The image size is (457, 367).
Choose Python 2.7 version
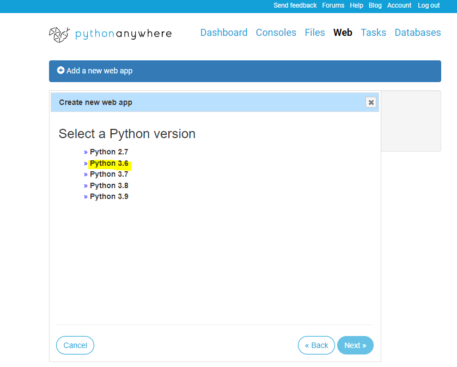tap(109, 152)
